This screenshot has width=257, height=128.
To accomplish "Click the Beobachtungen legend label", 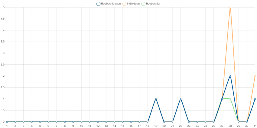I will tap(111, 4).
